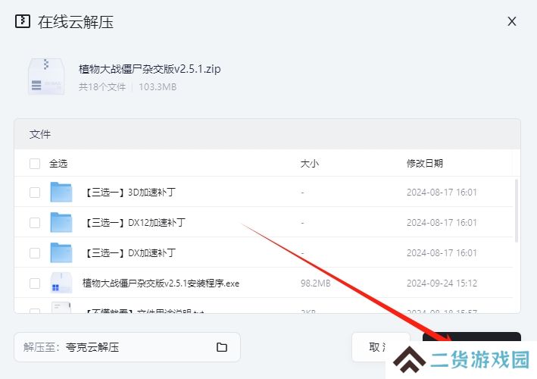This screenshot has height=379, width=537.
Task: Click the 103.3MB archive size text
Action: tap(158, 87)
